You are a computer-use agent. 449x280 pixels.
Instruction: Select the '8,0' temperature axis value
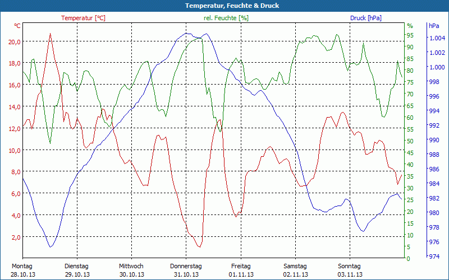pyautogui.click(x=16, y=172)
